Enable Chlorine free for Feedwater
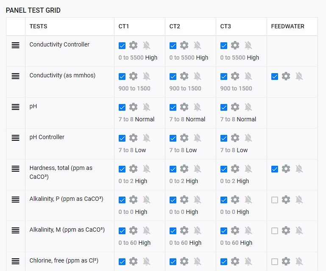The width and height of the screenshot is (326, 271). click(x=275, y=262)
